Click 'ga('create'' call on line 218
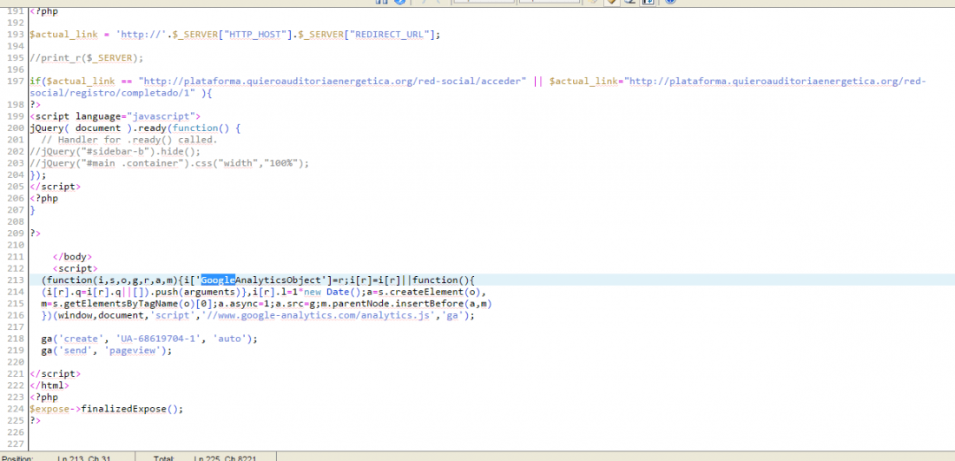Screen dimensions: 955x461 [x=76, y=339]
